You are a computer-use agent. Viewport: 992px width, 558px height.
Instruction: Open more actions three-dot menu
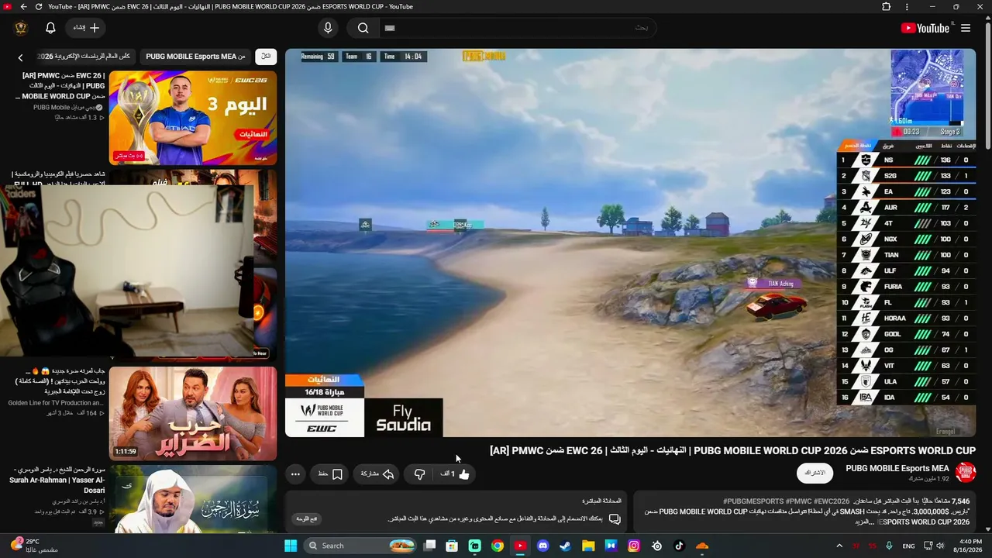click(295, 474)
